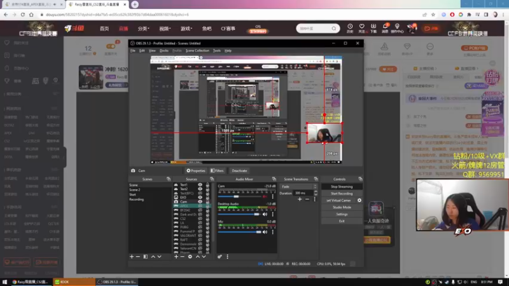Select the Start scene
This screenshot has width=509, height=286.
pos(150,194)
